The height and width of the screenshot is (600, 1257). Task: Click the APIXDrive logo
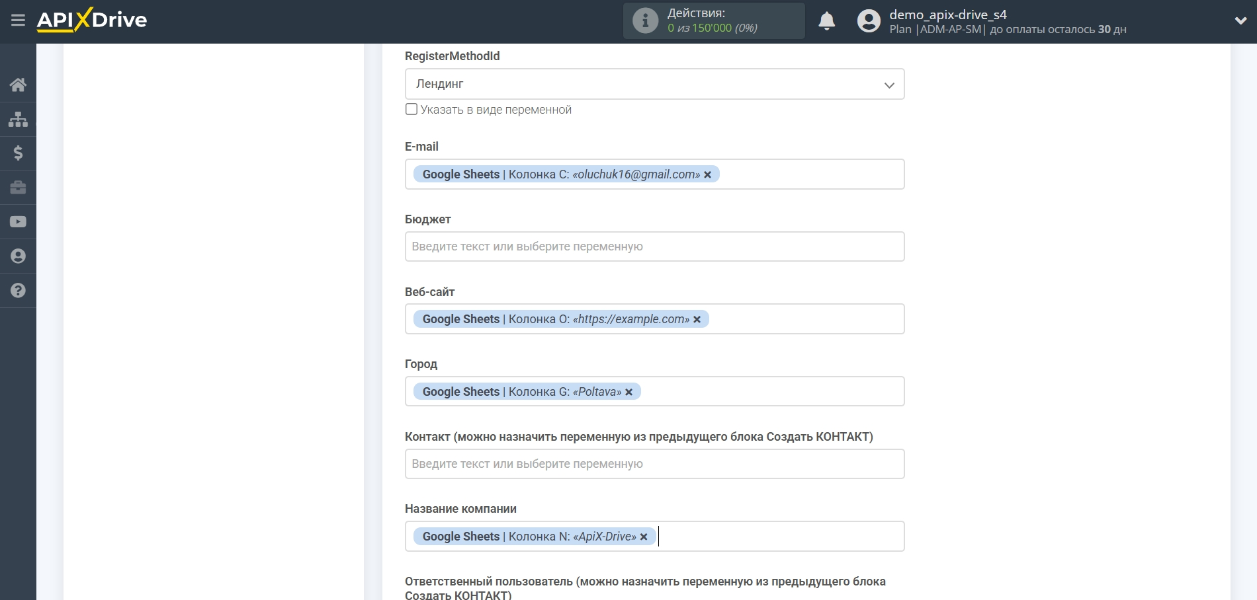[x=92, y=20]
